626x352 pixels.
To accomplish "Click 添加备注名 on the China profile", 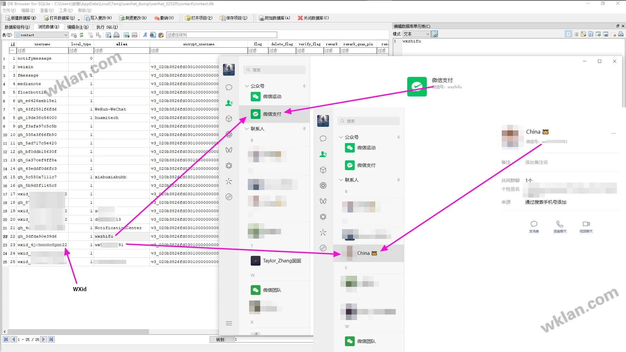I will pyautogui.click(x=536, y=162).
